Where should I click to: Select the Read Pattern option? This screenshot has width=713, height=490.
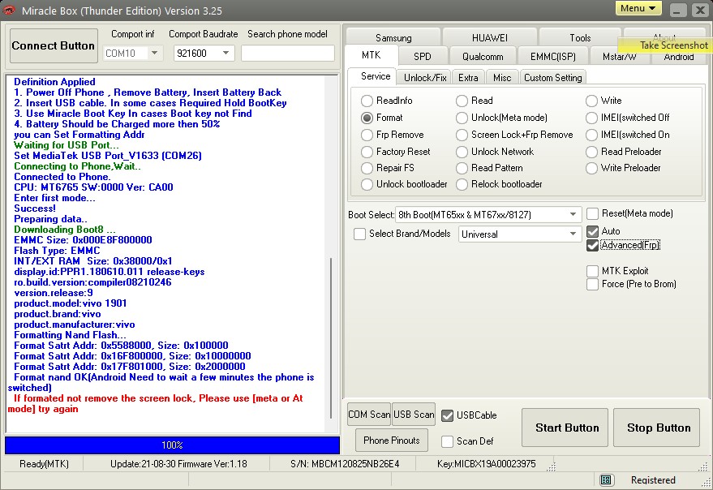tap(462, 169)
